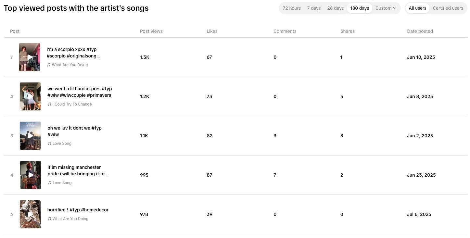The width and height of the screenshot is (470, 238).
Task: Click the Date posted column header
Action: [x=420, y=31]
